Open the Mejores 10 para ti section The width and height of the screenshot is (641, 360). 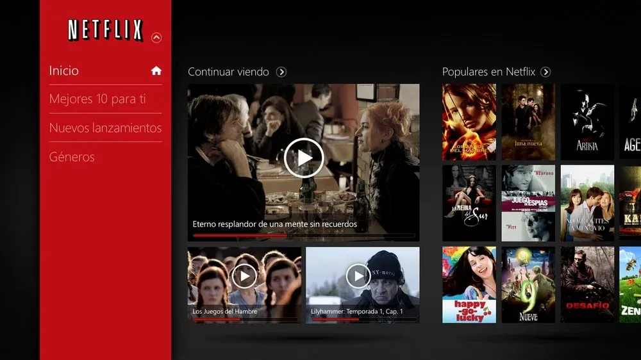pyautogui.click(x=97, y=99)
